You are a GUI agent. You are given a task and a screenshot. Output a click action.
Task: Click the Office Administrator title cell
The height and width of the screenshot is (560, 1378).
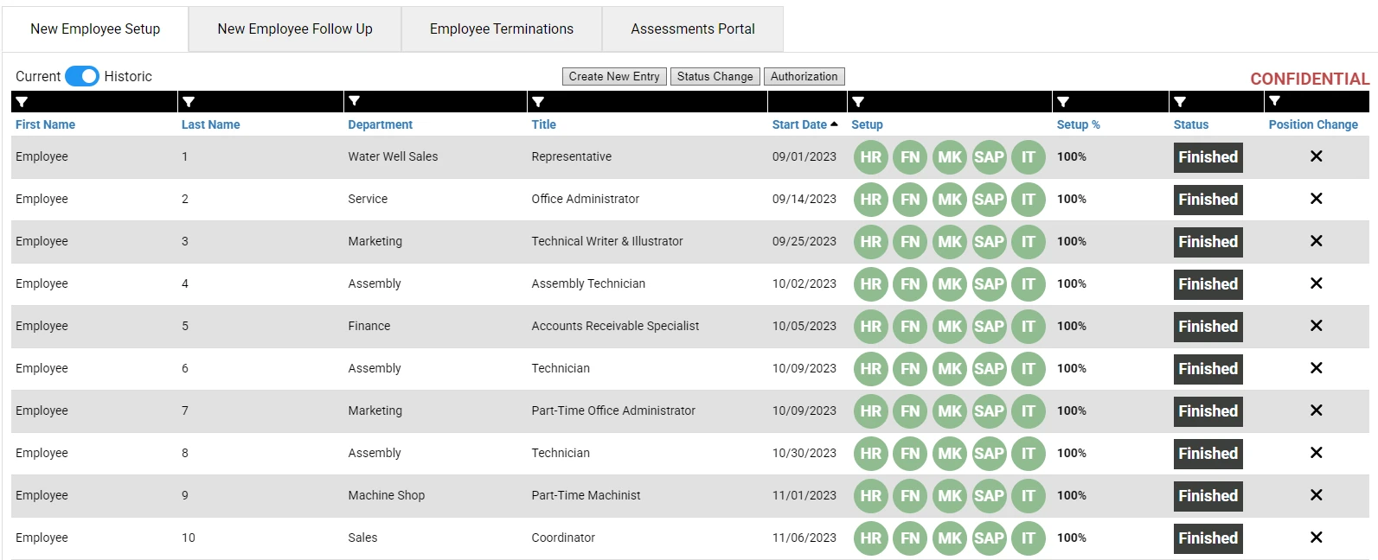coord(586,199)
